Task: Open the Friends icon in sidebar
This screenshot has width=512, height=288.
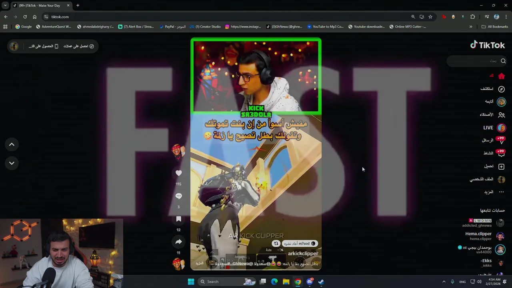Action: pos(501,115)
